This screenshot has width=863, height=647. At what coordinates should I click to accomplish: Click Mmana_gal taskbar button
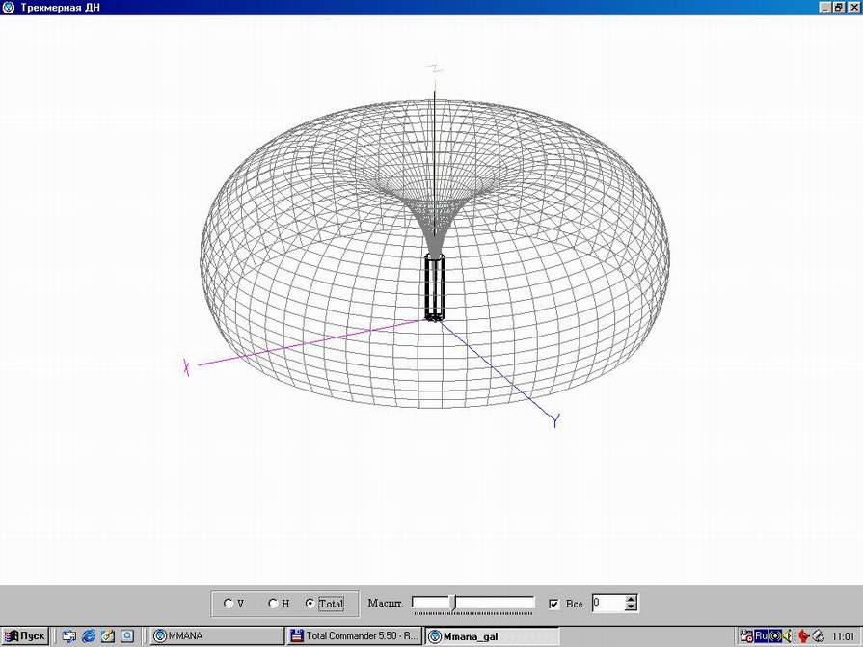tap(492, 636)
